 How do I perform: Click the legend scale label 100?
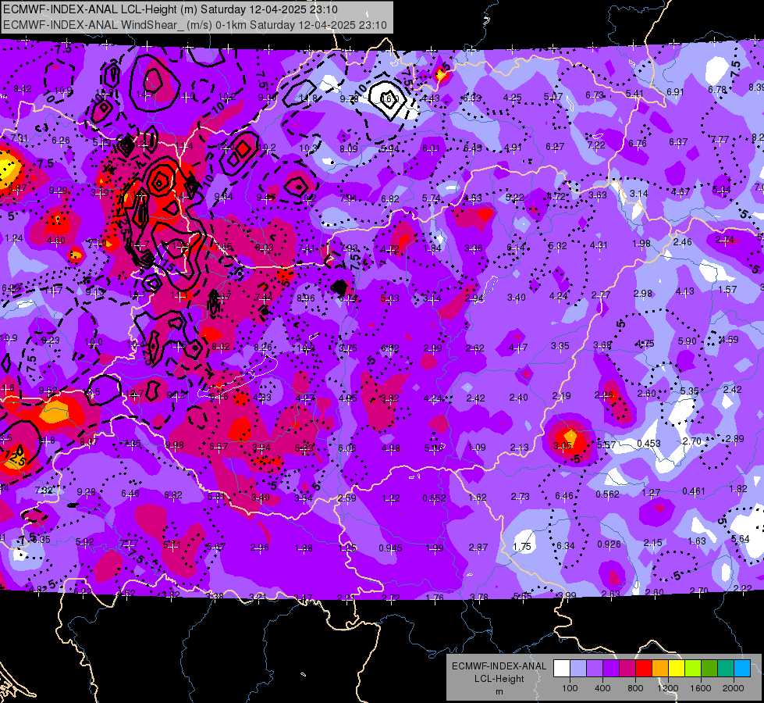pyautogui.click(x=570, y=688)
